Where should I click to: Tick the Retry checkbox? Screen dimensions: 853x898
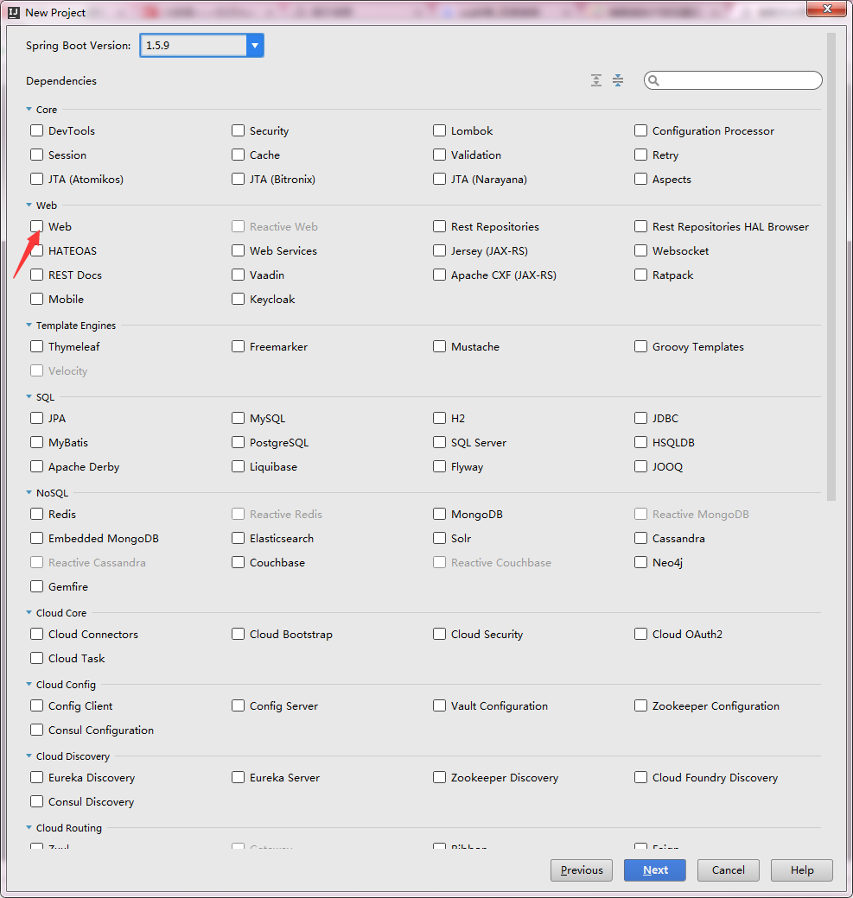[x=640, y=155]
